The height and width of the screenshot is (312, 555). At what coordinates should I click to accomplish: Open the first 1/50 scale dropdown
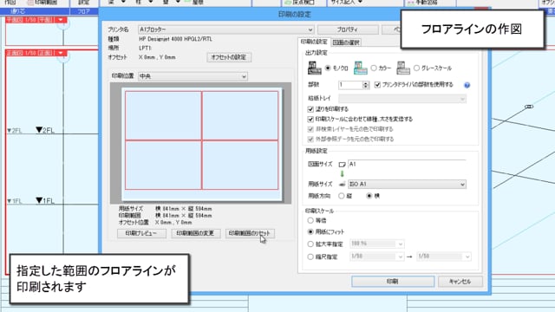376,257
